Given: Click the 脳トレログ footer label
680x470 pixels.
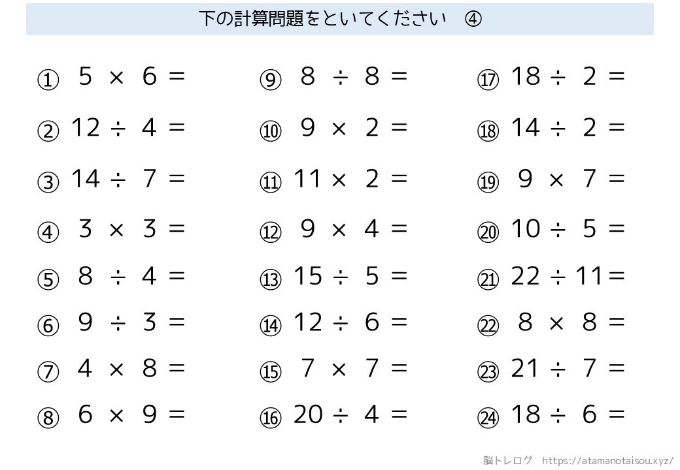Looking at the screenshot, I should 507,460.
